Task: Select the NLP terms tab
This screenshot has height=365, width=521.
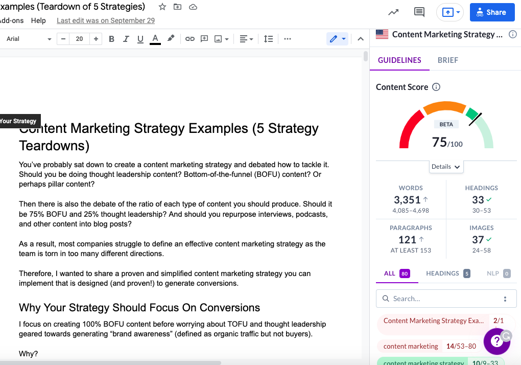Action: tap(499, 273)
